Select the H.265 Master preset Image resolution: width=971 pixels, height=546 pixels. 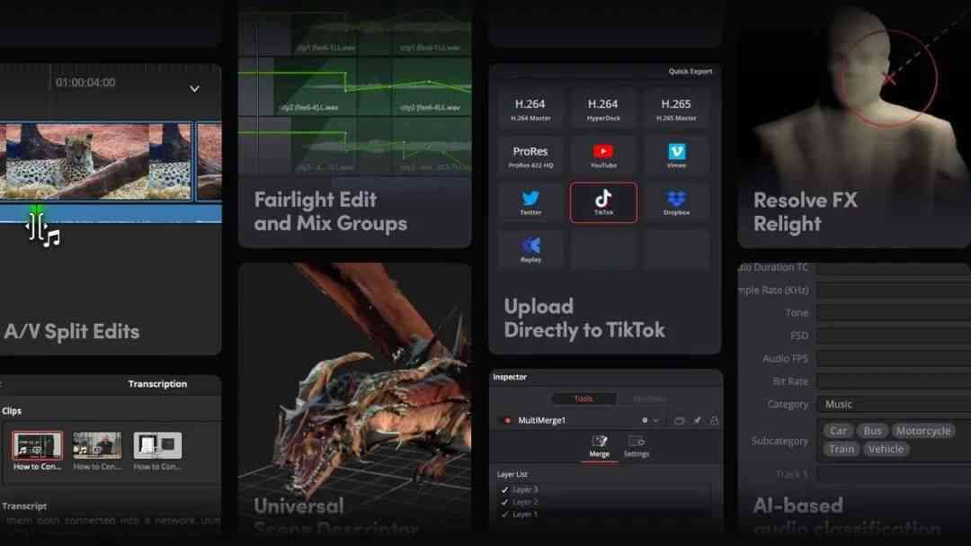coord(676,109)
